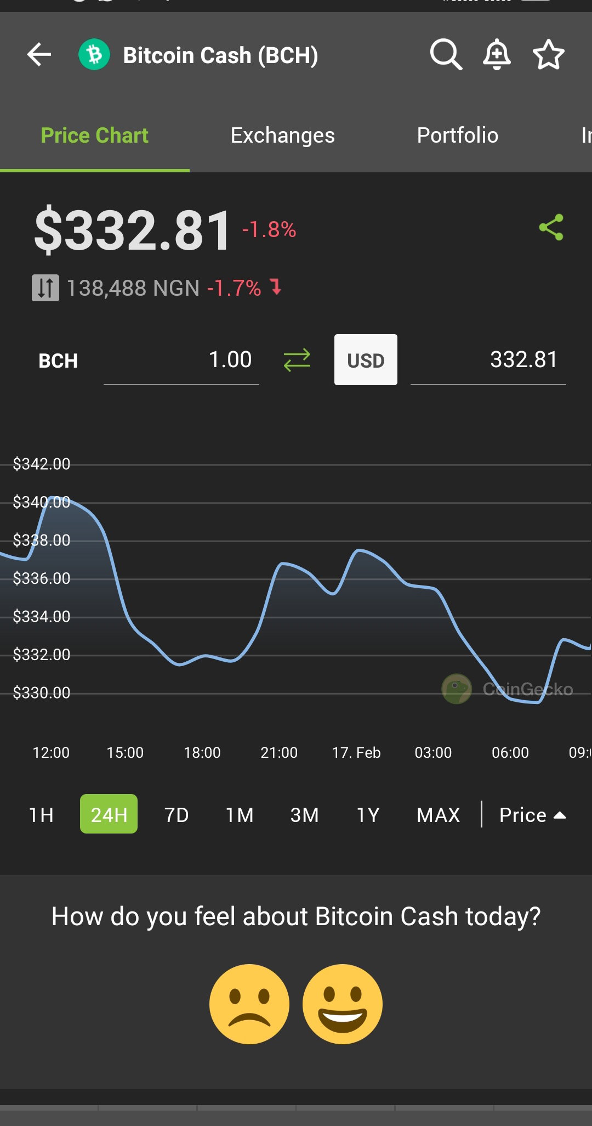
Task: Tap the BCH converter label
Action: [58, 361]
